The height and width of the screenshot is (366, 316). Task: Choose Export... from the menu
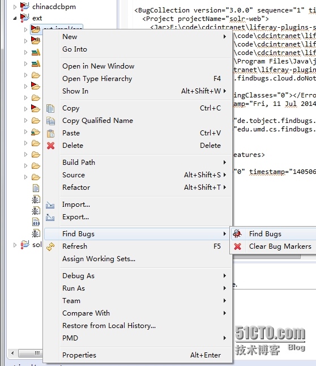(x=146, y=217)
